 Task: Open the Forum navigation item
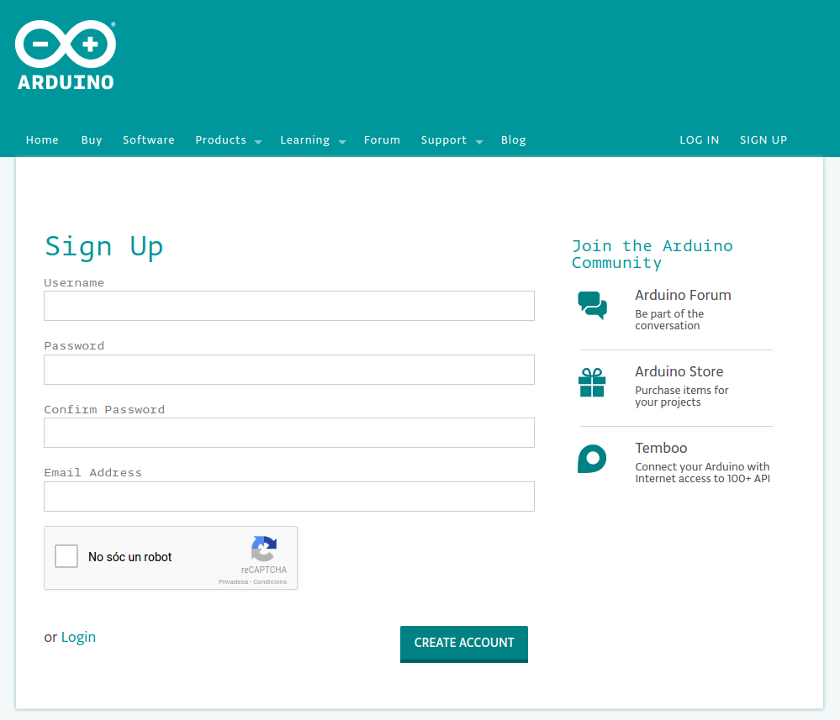(x=382, y=139)
